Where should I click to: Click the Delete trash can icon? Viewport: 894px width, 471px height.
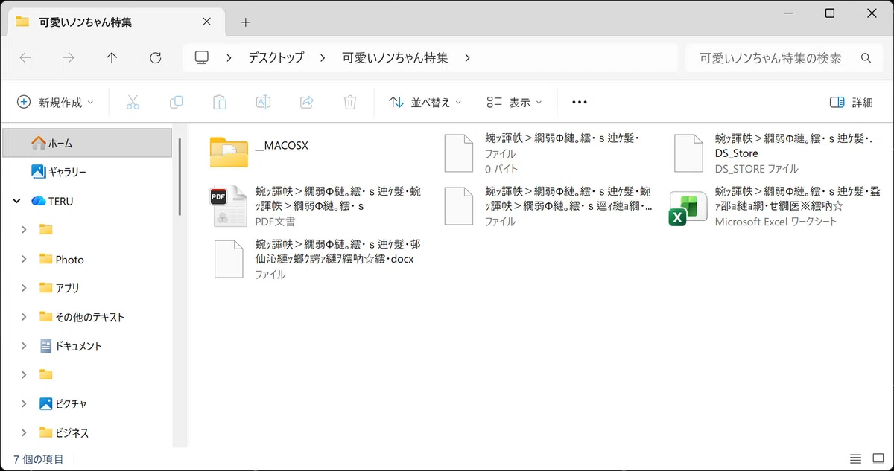(x=350, y=103)
